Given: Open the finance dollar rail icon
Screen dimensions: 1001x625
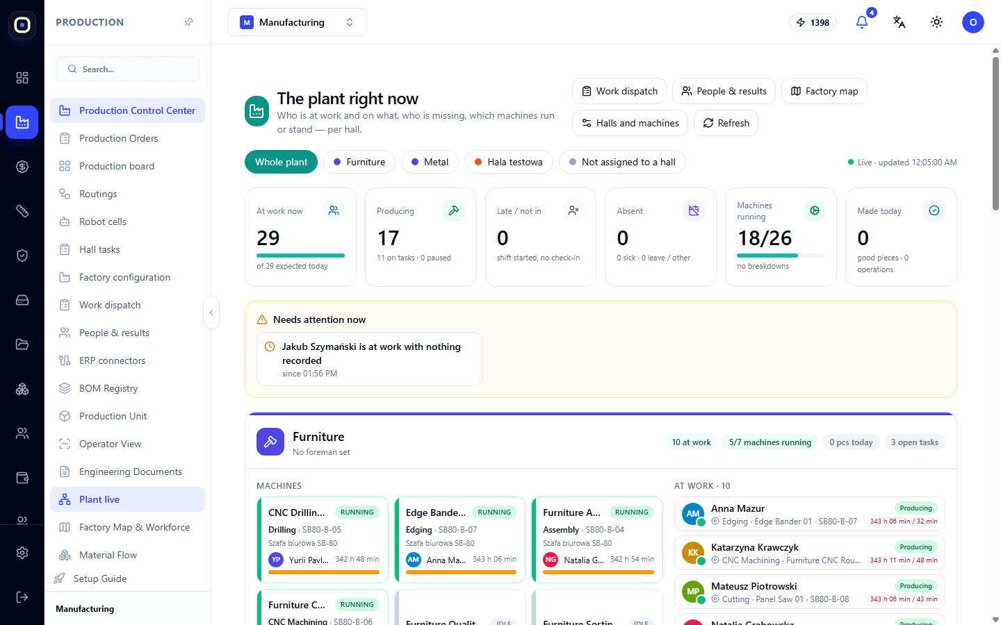Looking at the screenshot, I should pyautogui.click(x=22, y=167).
